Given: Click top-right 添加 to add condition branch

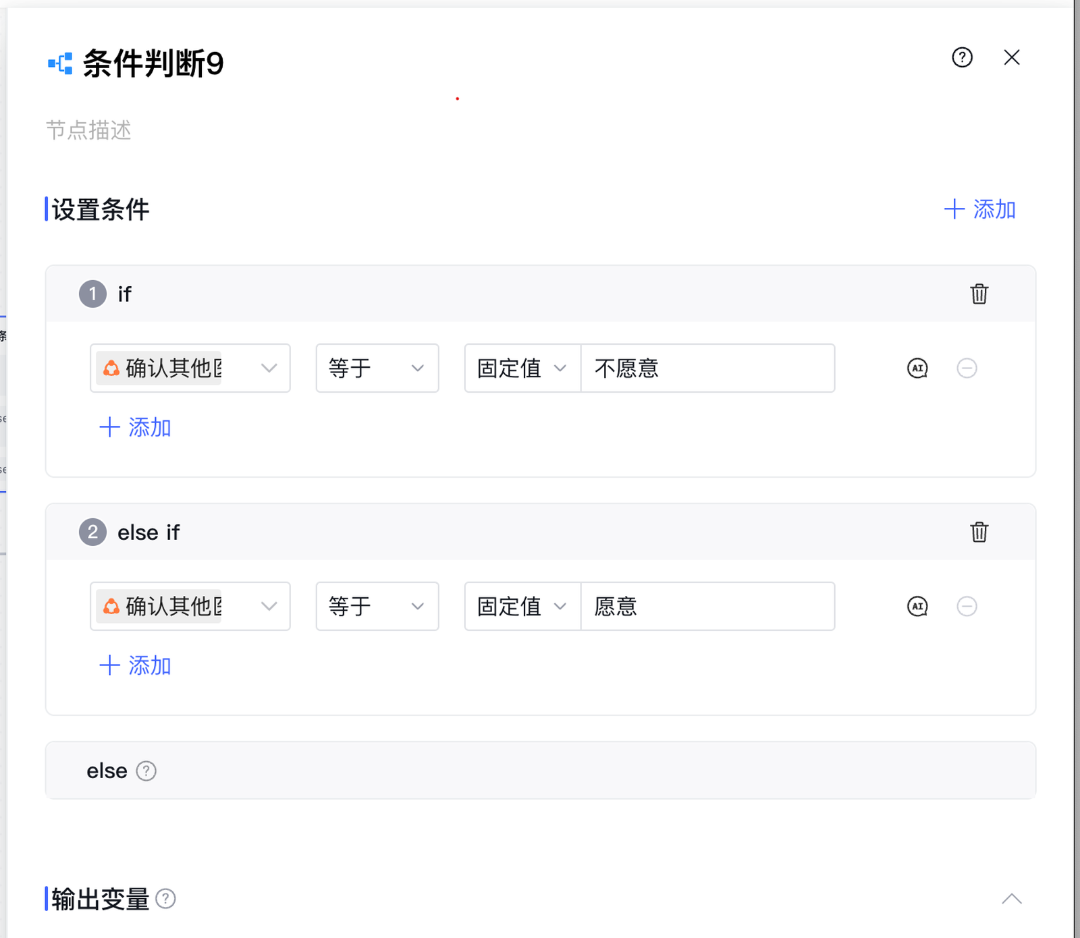Looking at the screenshot, I should point(979,209).
